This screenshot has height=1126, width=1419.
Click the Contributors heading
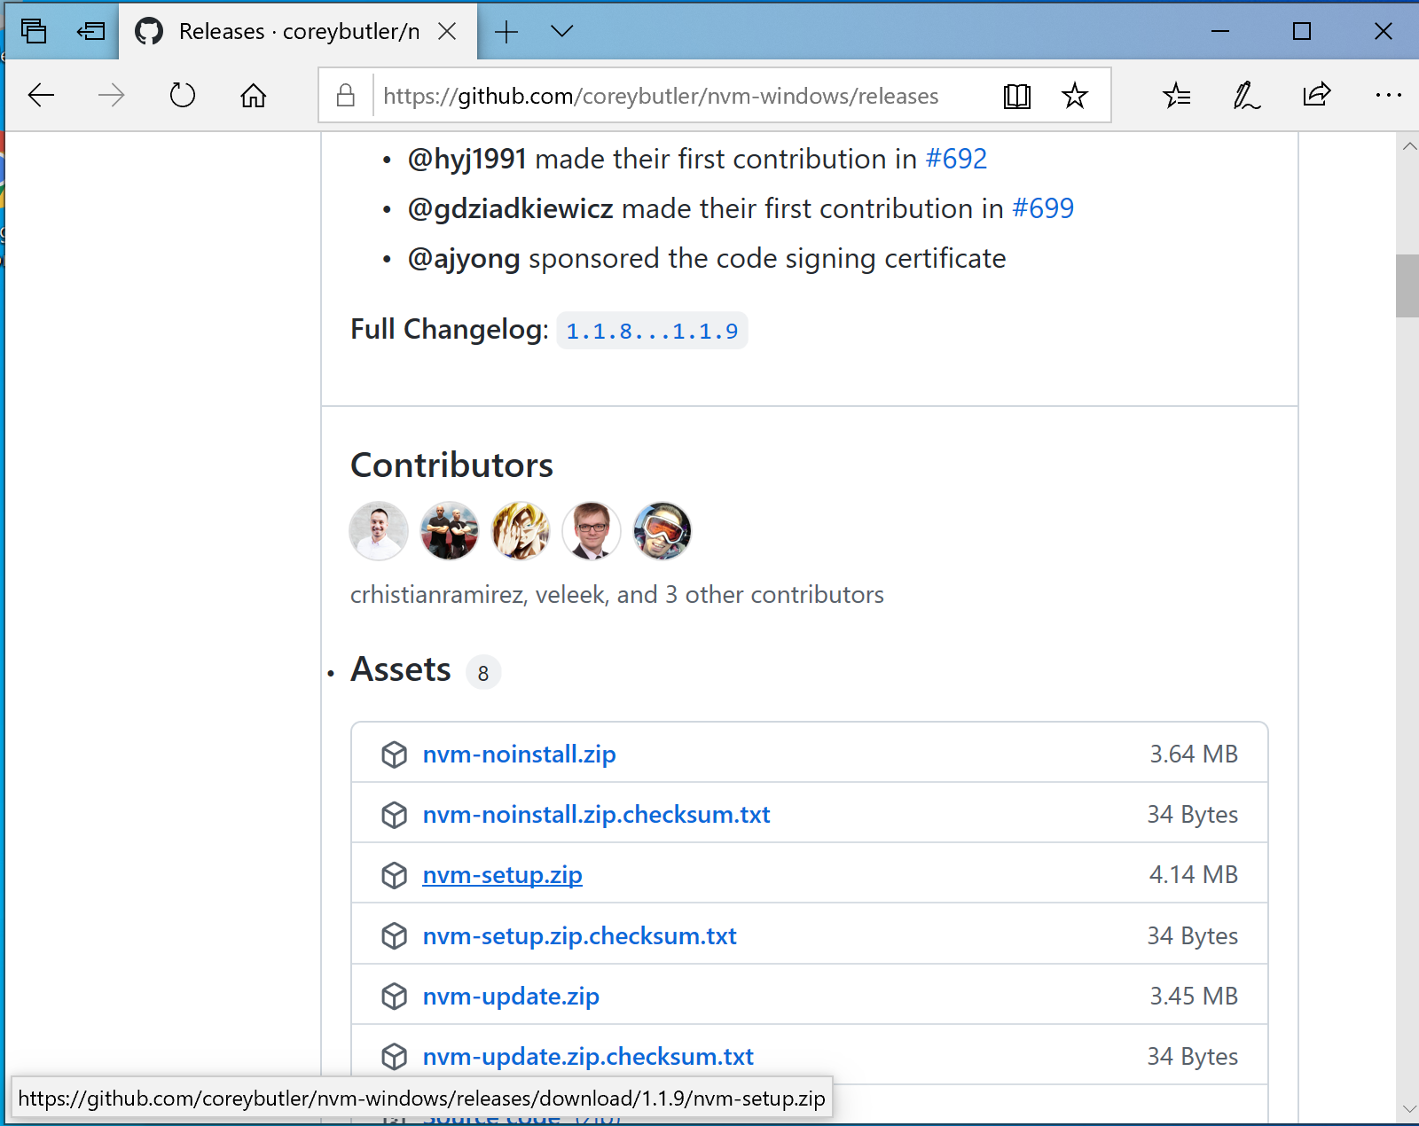[x=451, y=465]
